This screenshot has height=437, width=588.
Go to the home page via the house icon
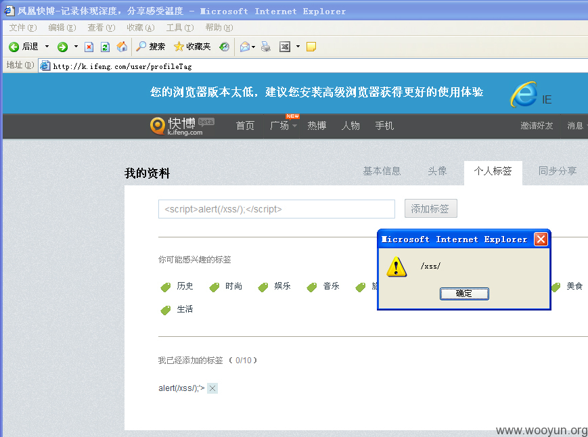(122, 47)
